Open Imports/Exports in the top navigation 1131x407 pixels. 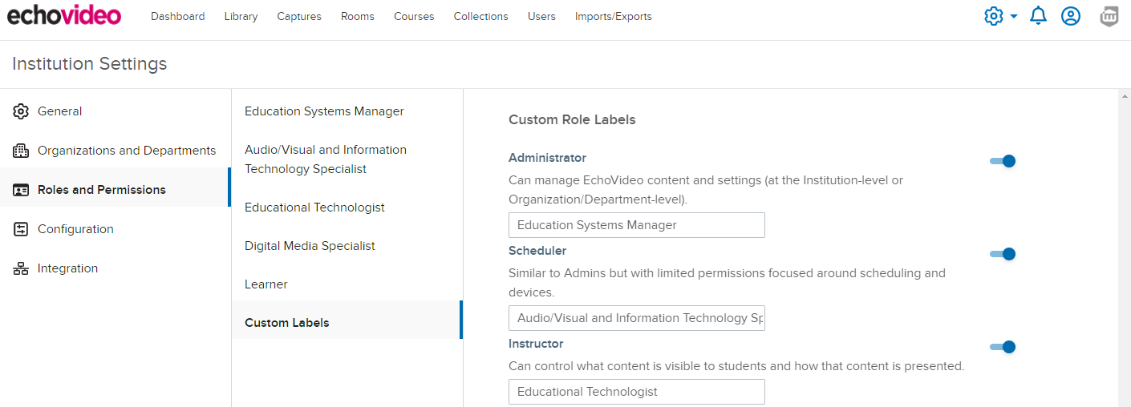pos(613,16)
